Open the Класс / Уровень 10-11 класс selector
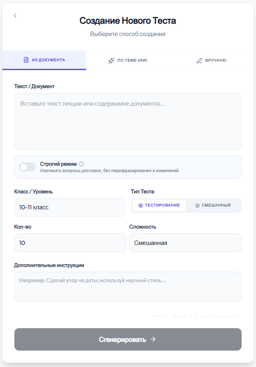The height and width of the screenshot is (367, 256). point(70,207)
